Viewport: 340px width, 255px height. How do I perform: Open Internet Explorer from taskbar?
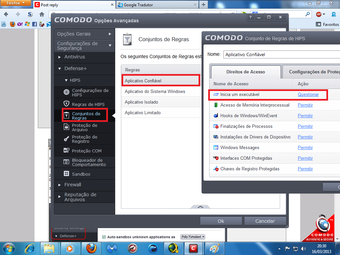click(x=30, y=248)
